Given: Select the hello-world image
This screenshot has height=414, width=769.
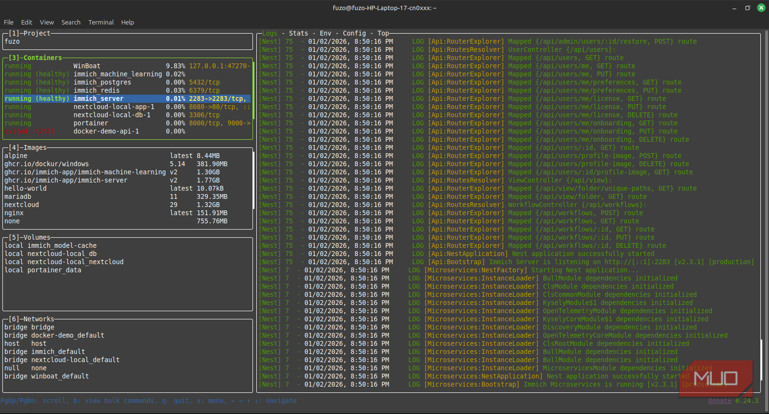Looking at the screenshot, I should click(x=127, y=188).
